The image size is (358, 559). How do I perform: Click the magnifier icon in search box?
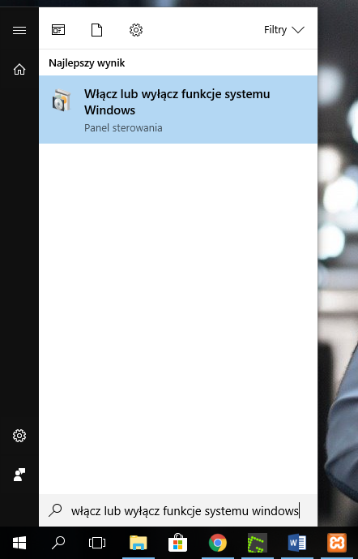(55, 510)
